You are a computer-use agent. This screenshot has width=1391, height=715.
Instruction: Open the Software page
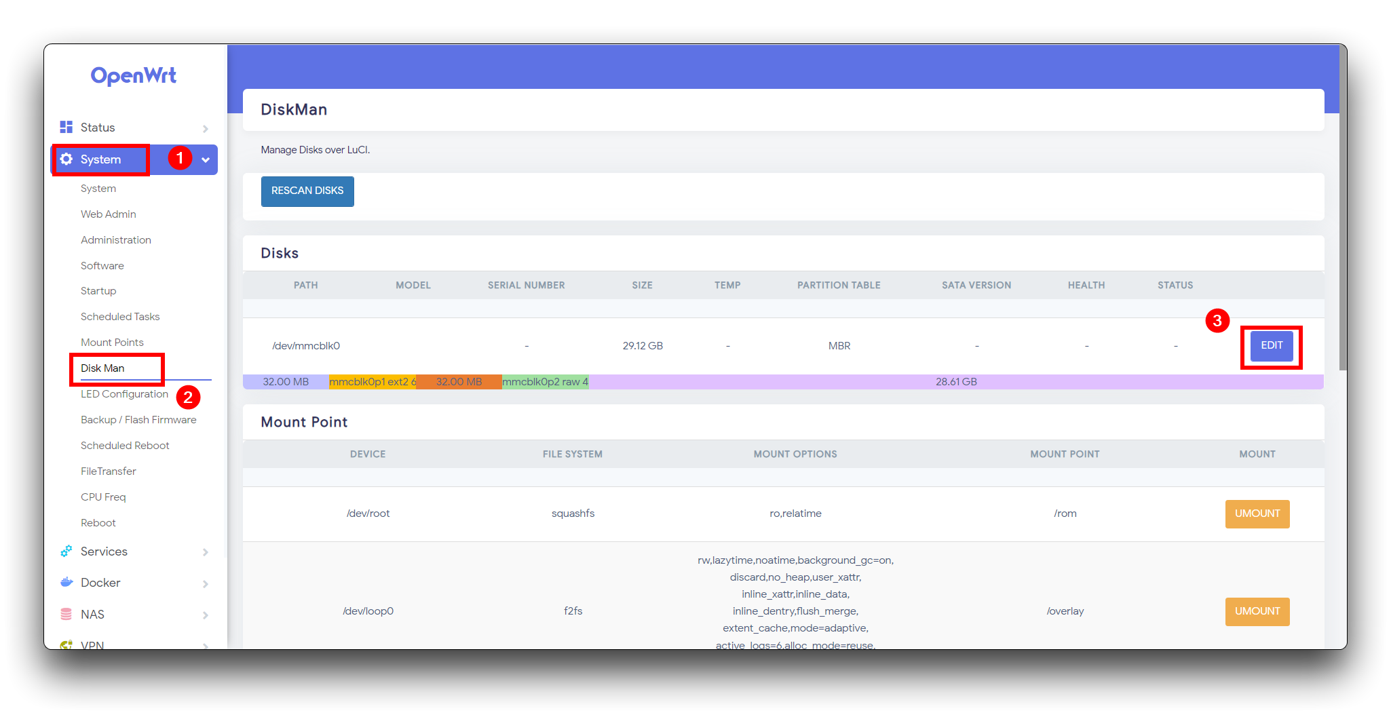tap(102, 266)
